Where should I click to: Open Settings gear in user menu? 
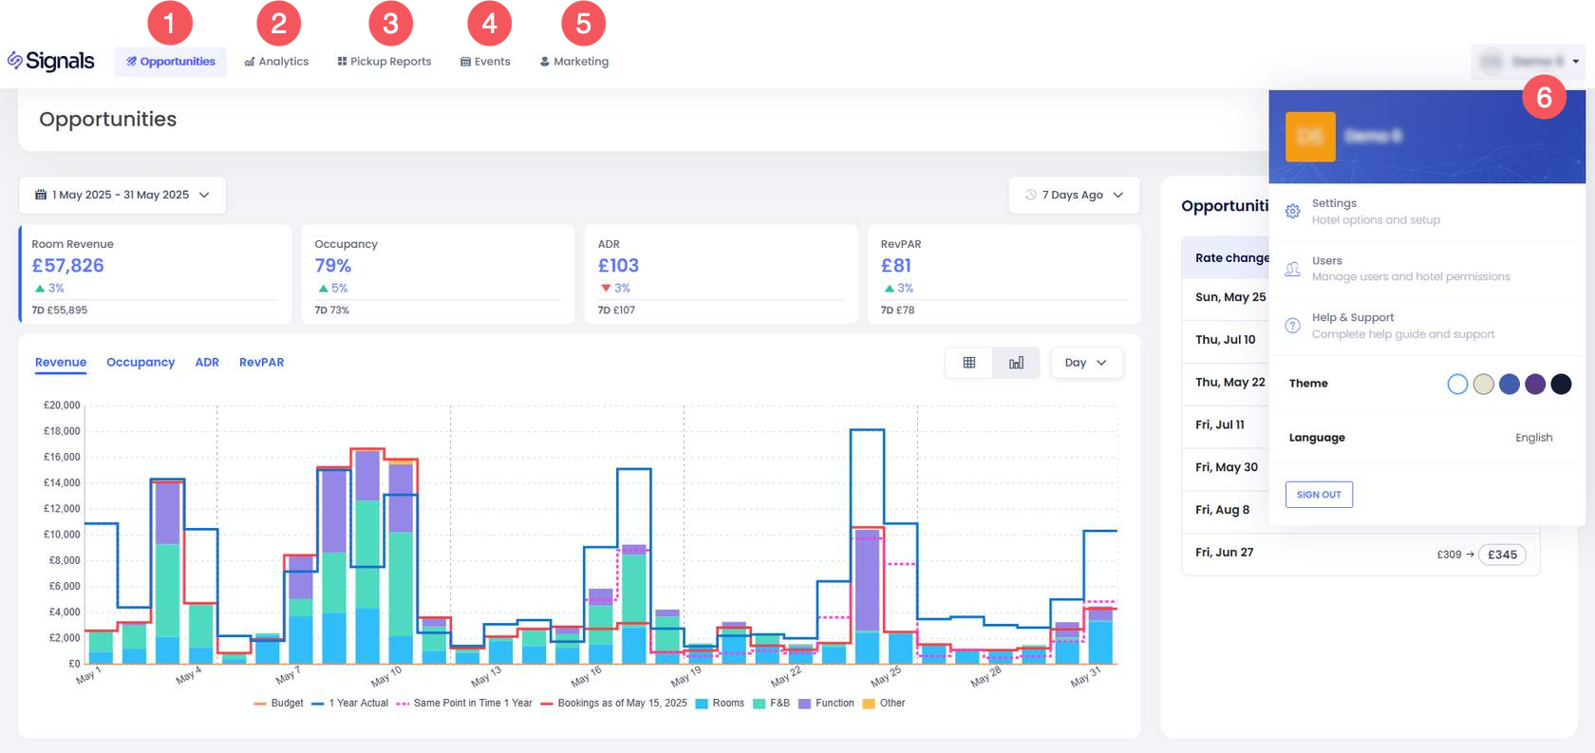click(1292, 211)
